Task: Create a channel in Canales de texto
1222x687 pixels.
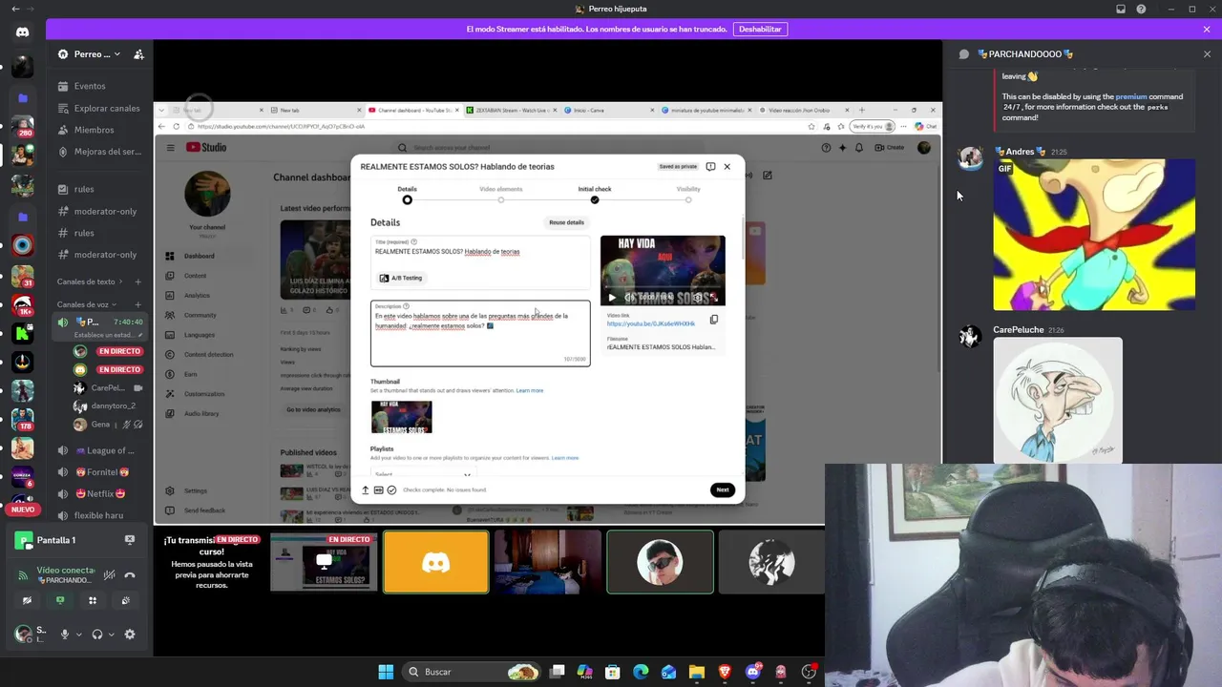Action: coord(138,281)
